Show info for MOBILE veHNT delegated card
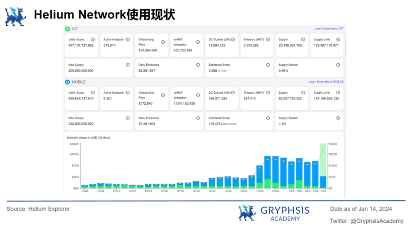 point(198,93)
